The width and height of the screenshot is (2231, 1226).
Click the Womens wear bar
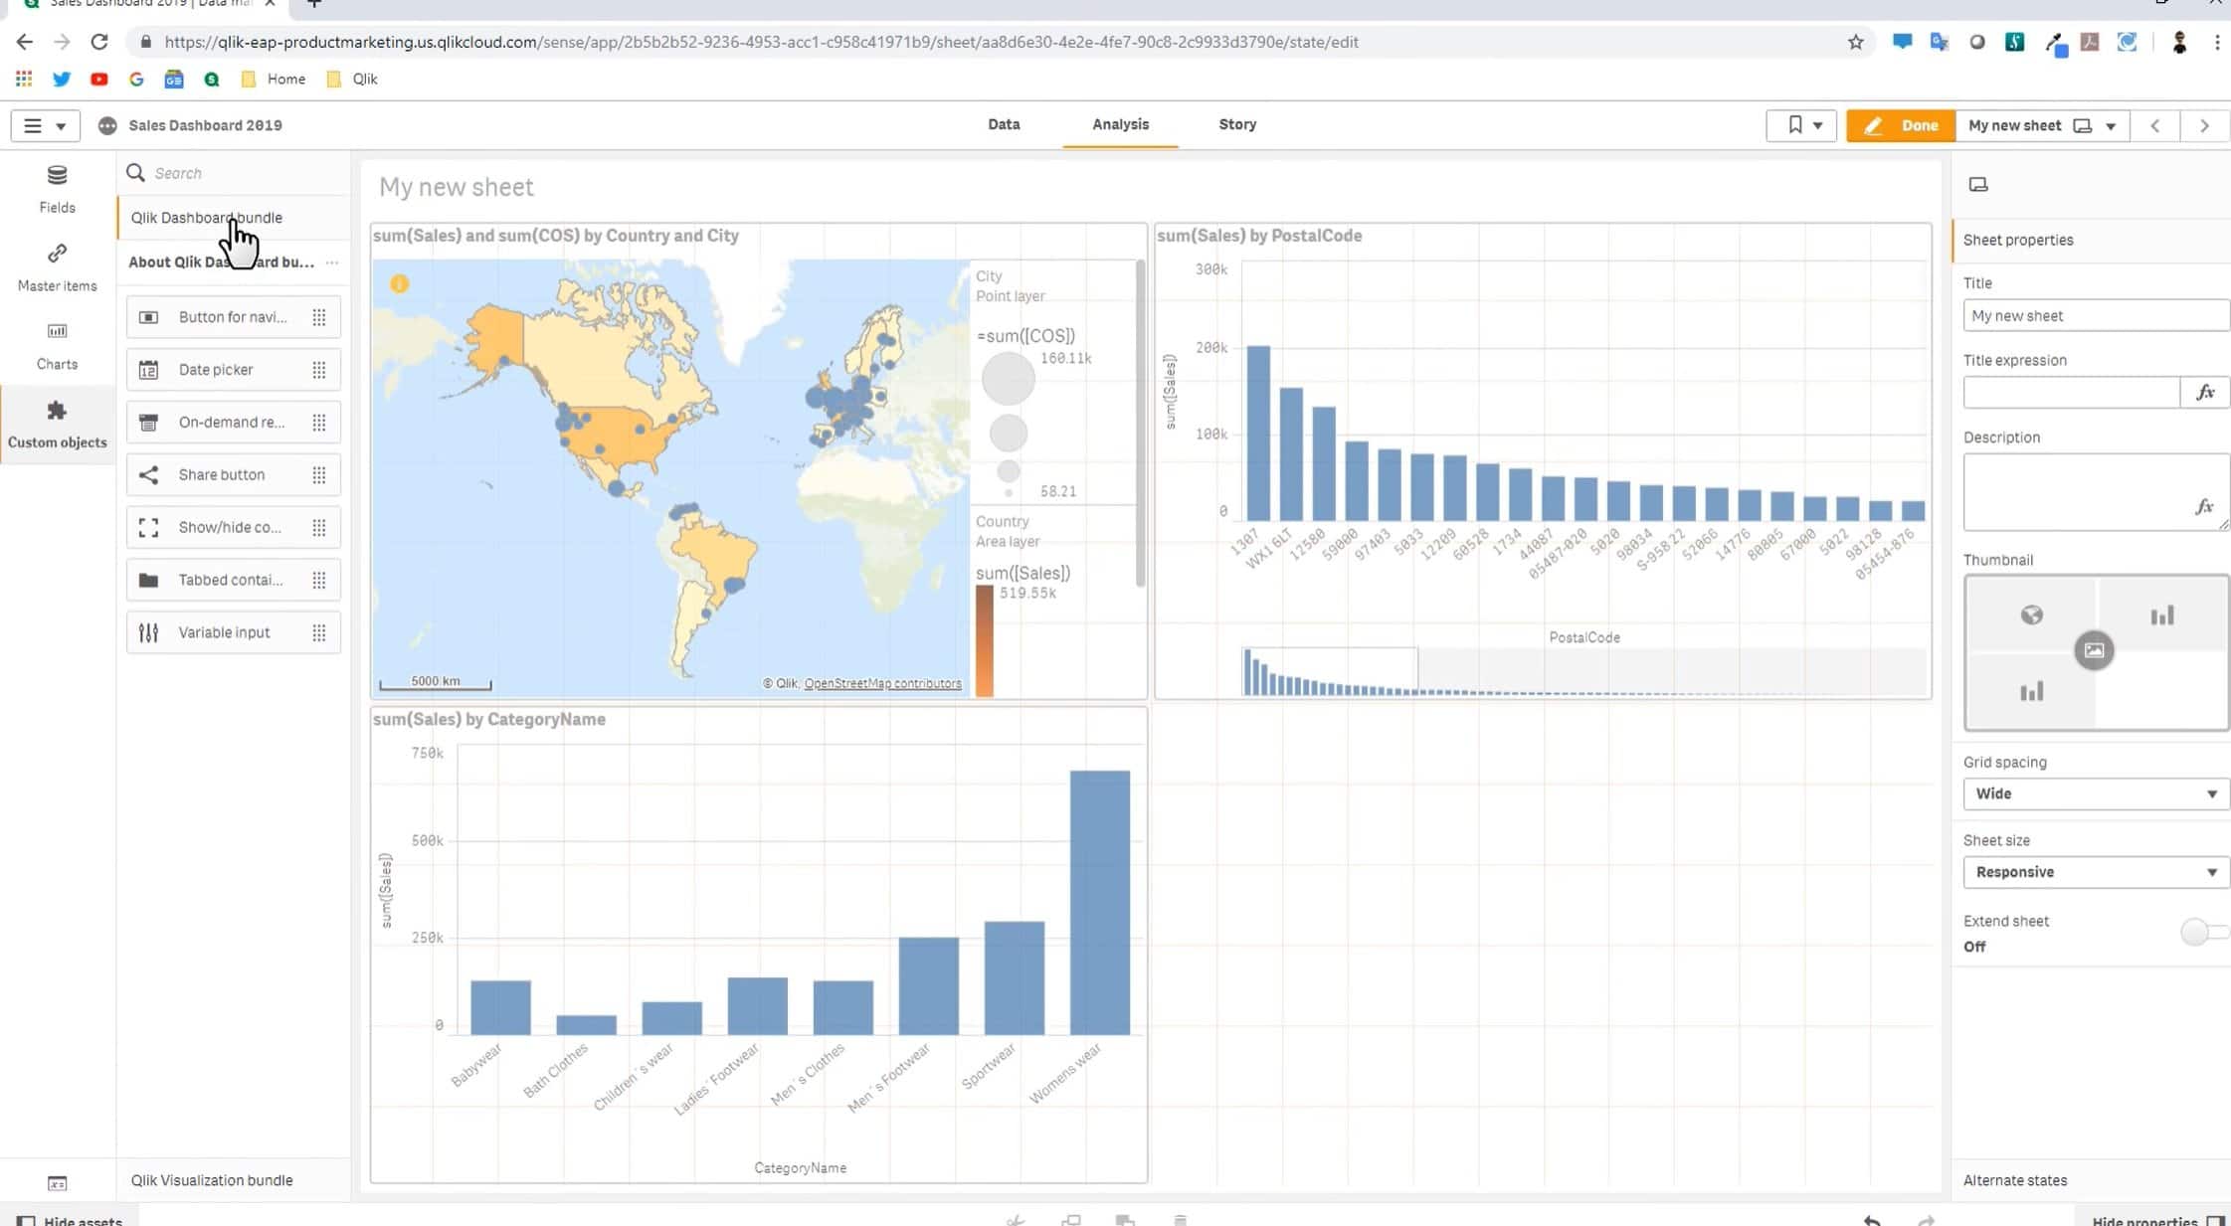pyautogui.click(x=1099, y=903)
